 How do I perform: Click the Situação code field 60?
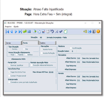pyautogui.click(x=42, y=38)
